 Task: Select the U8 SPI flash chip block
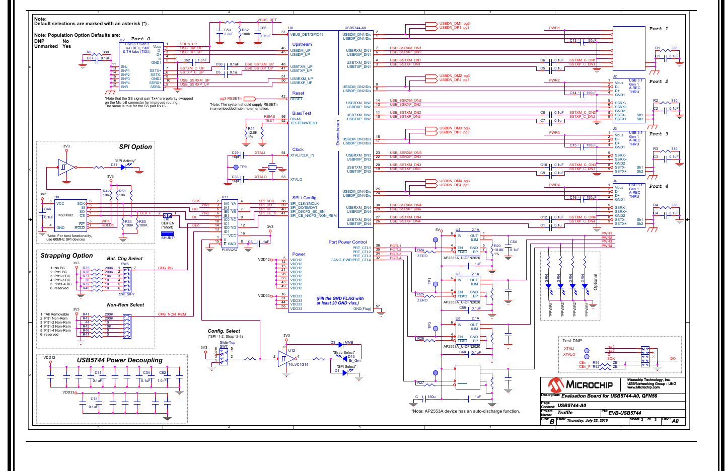tap(70, 215)
